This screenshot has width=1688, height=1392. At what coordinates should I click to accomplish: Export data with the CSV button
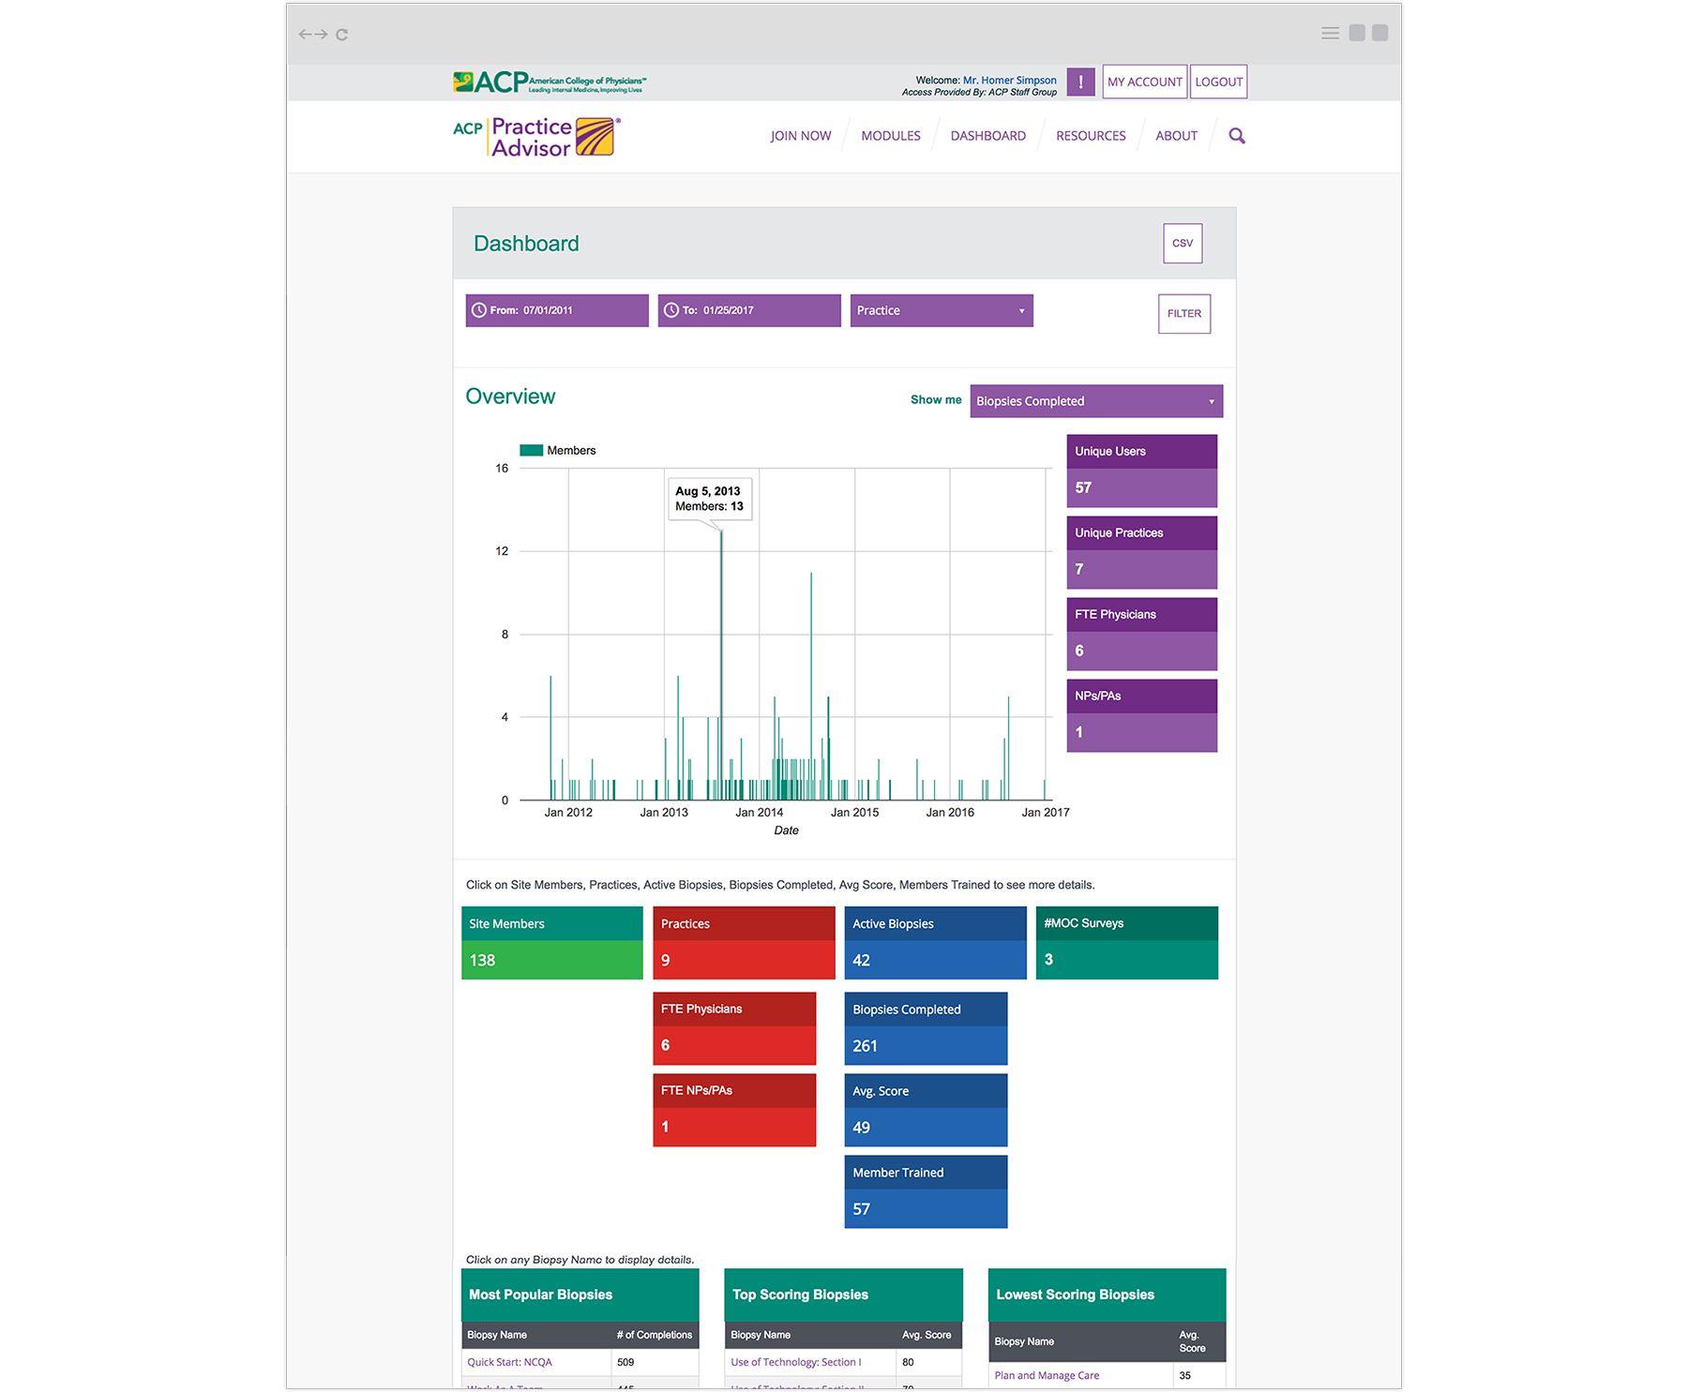[1182, 244]
